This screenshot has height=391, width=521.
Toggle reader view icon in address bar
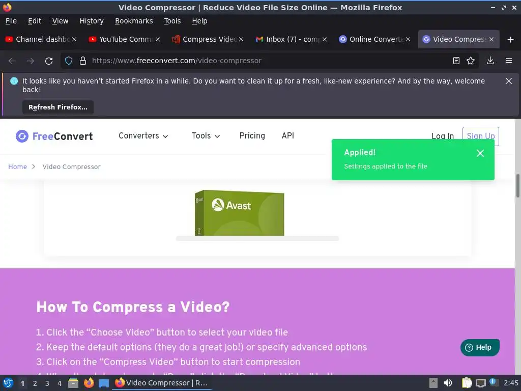click(456, 61)
